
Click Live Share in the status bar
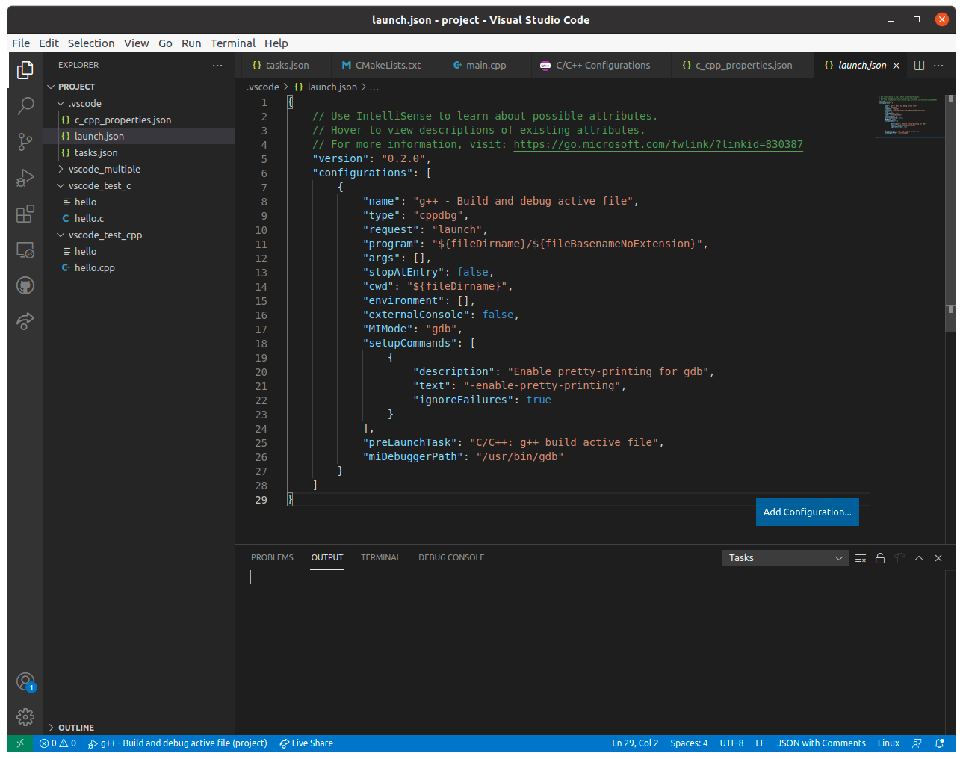click(x=306, y=743)
